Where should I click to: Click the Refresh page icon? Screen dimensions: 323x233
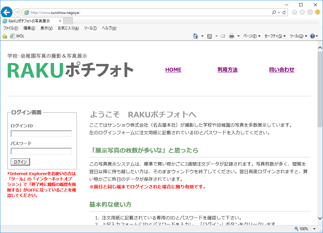click(284, 12)
